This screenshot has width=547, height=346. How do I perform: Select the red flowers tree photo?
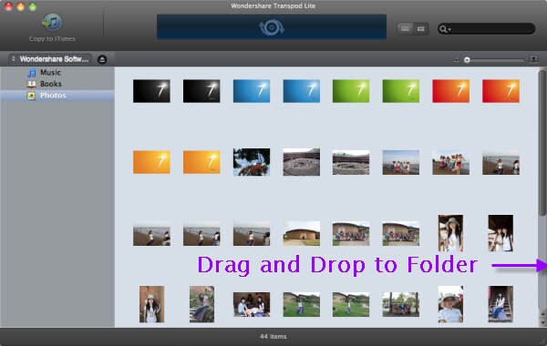click(x=252, y=162)
